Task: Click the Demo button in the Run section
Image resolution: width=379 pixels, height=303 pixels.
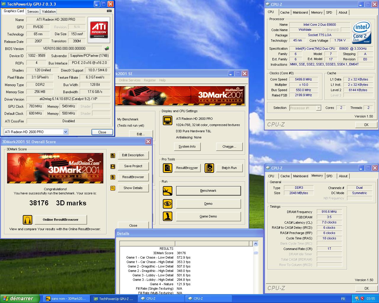Action: tap(208, 204)
